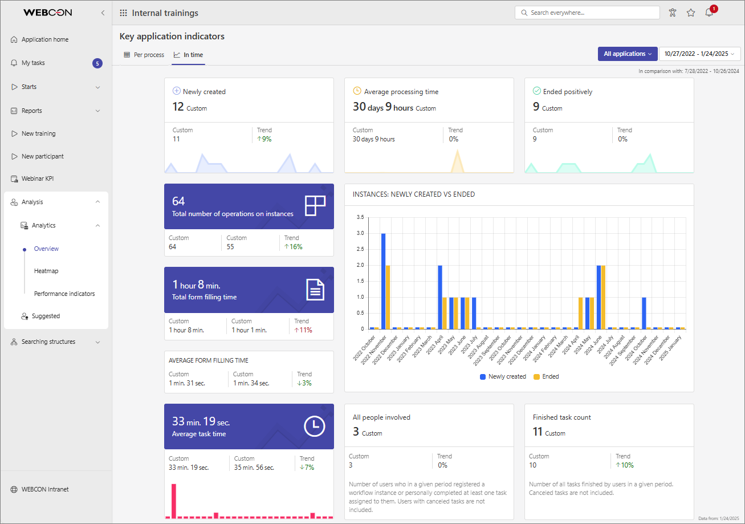
Task: Click the Ended positively checkmark icon
Action: click(536, 91)
